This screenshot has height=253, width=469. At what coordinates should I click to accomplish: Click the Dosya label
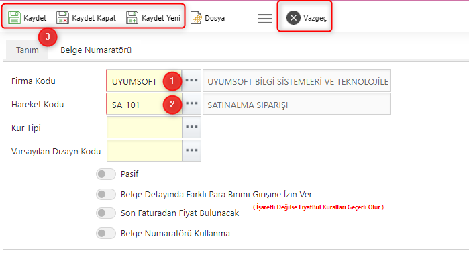tap(215, 18)
